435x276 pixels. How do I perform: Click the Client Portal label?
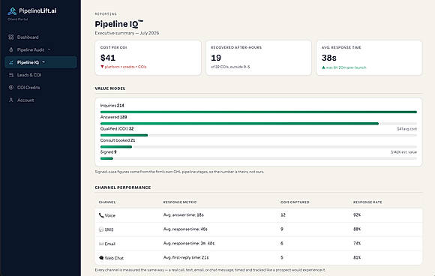(18, 19)
